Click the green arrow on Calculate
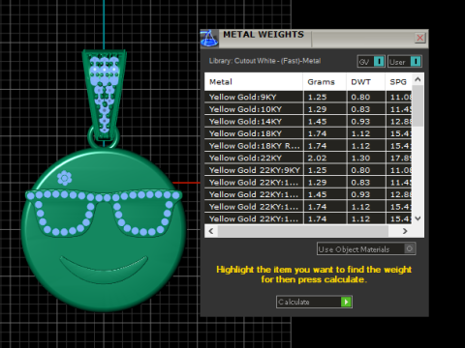Viewport: 465px width, 348px height. (x=346, y=302)
